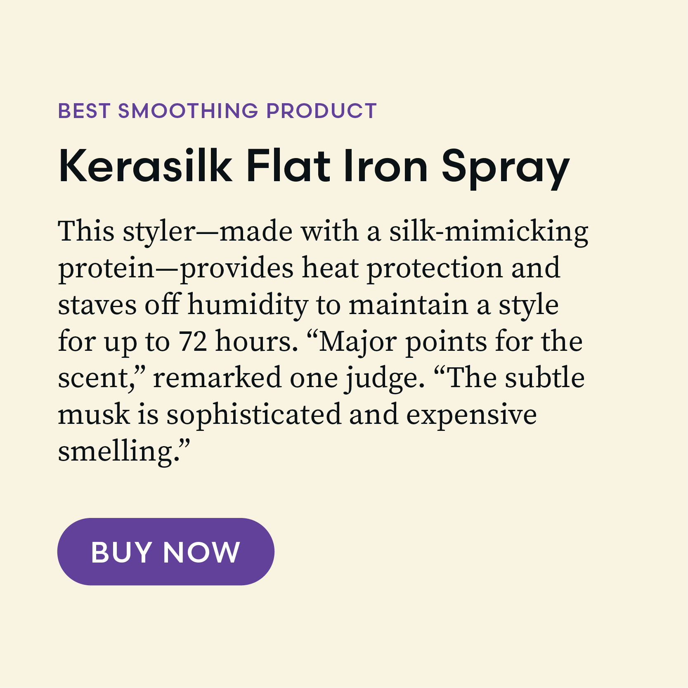Screen dimensions: 688x688
Task: Click the word "smelling" ending the description
Action: click(117, 452)
